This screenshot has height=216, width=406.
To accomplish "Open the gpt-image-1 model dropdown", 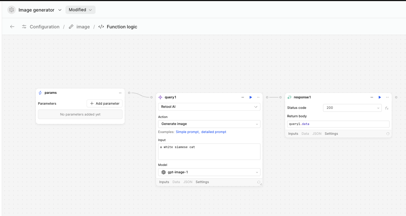I will click(x=209, y=172).
